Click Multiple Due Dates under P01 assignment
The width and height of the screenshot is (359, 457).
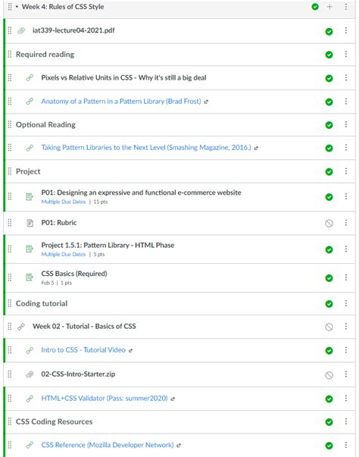63,202
